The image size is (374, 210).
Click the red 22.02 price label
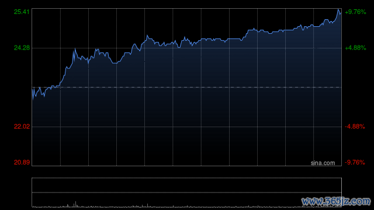pyautogui.click(x=22, y=127)
